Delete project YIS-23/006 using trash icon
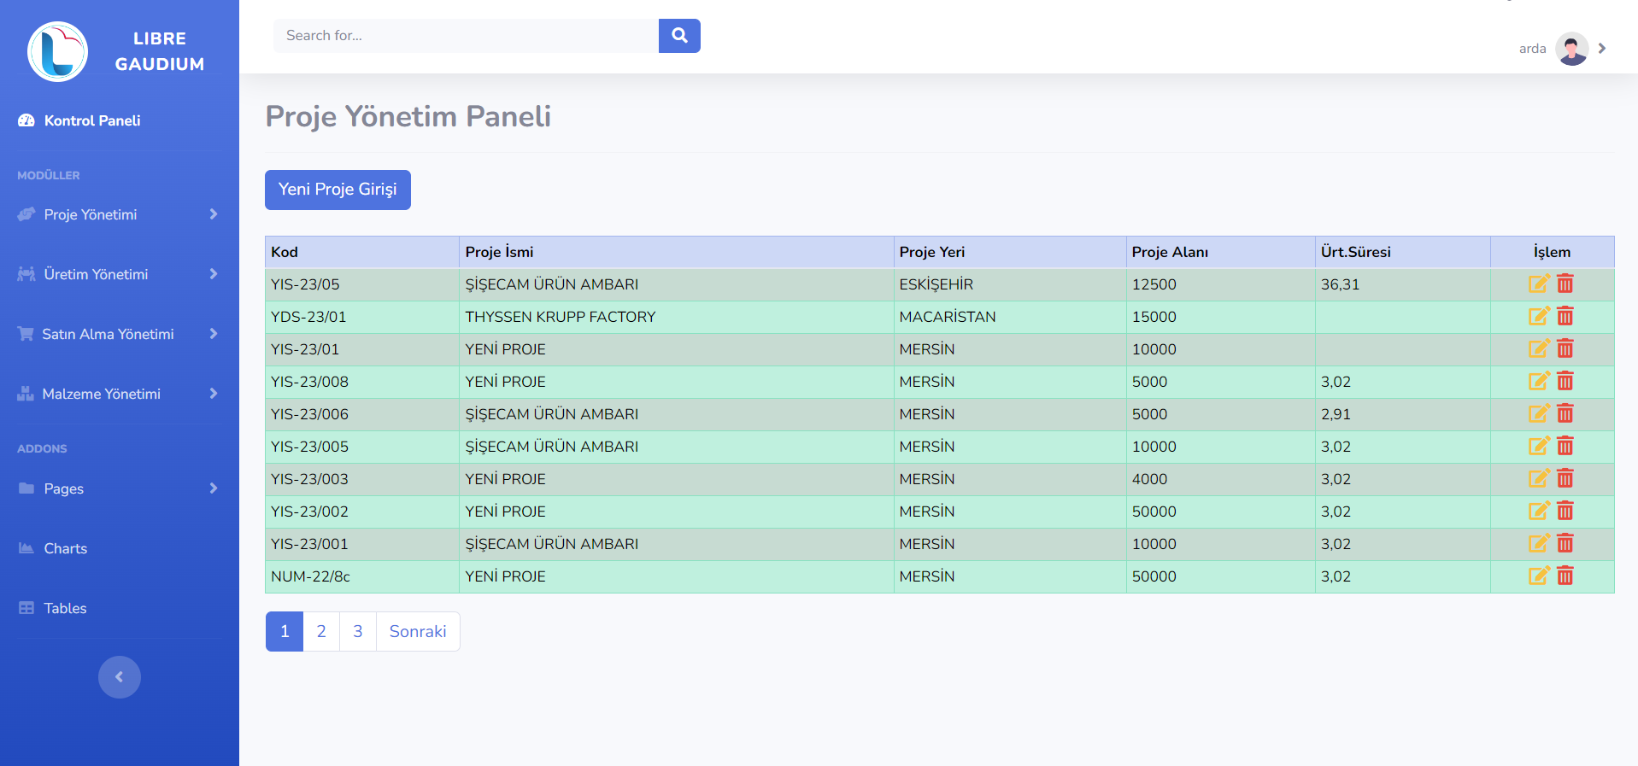 click(1565, 414)
